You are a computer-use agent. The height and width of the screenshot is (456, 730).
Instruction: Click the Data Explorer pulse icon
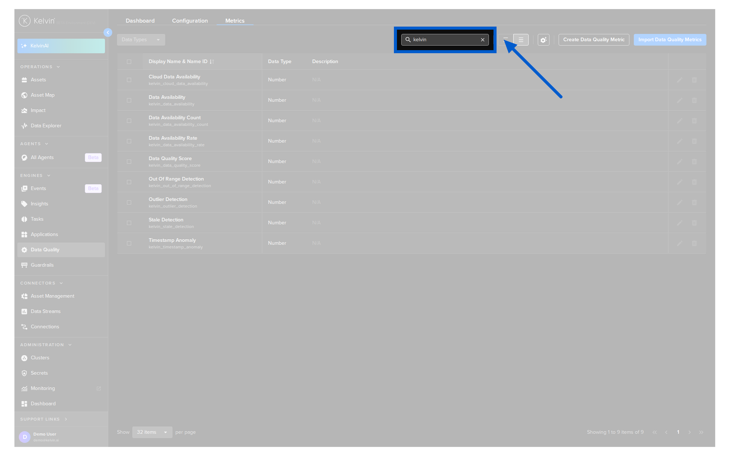tap(24, 126)
